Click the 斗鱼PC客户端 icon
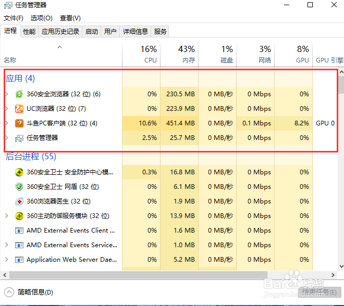 coord(19,123)
